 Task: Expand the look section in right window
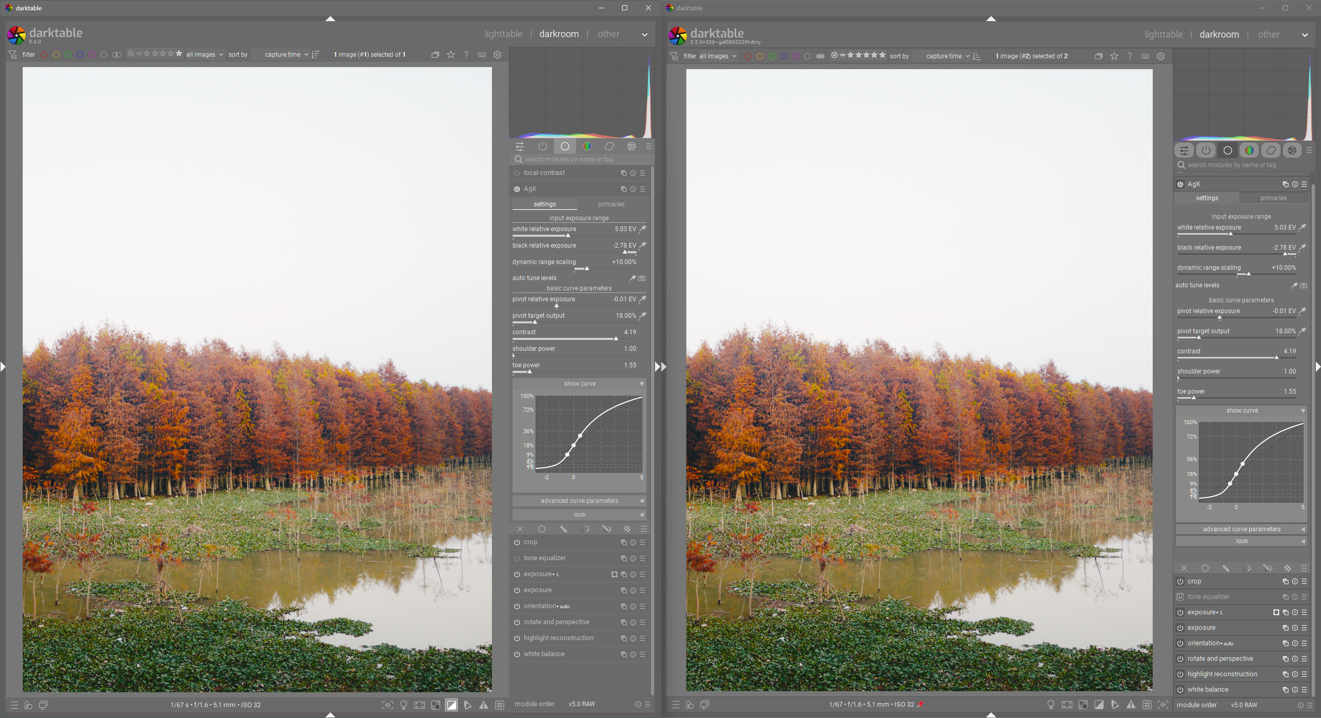1241,541
